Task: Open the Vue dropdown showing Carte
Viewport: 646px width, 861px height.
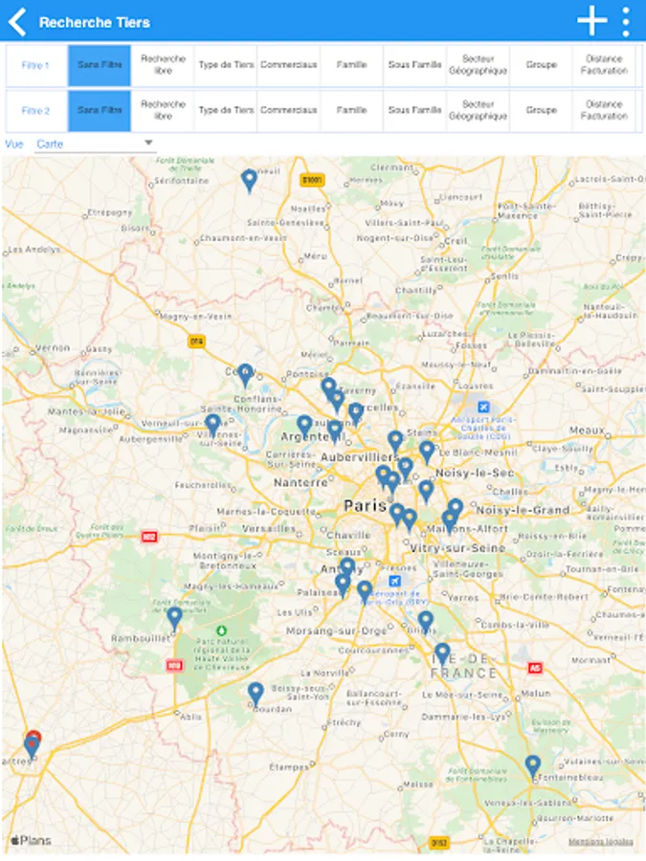Action: pos(95,143)
